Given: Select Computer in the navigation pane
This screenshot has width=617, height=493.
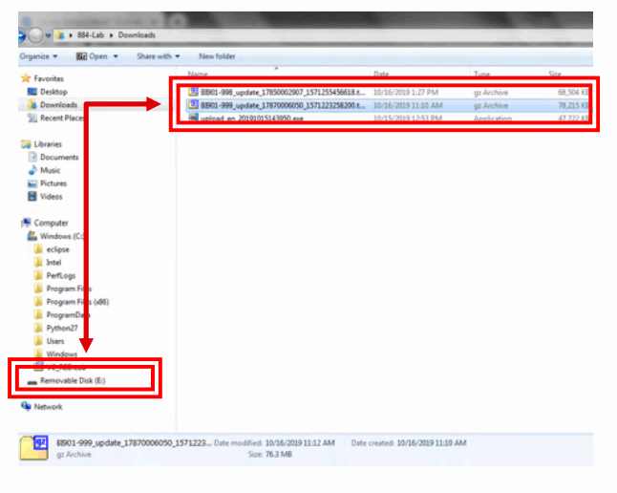Looking at the screenshot, I should [x=51, y=223].
